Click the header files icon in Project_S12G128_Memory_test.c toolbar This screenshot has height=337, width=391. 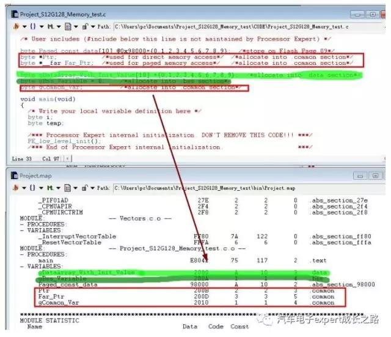pyautogui.click(x=15, y=27)
